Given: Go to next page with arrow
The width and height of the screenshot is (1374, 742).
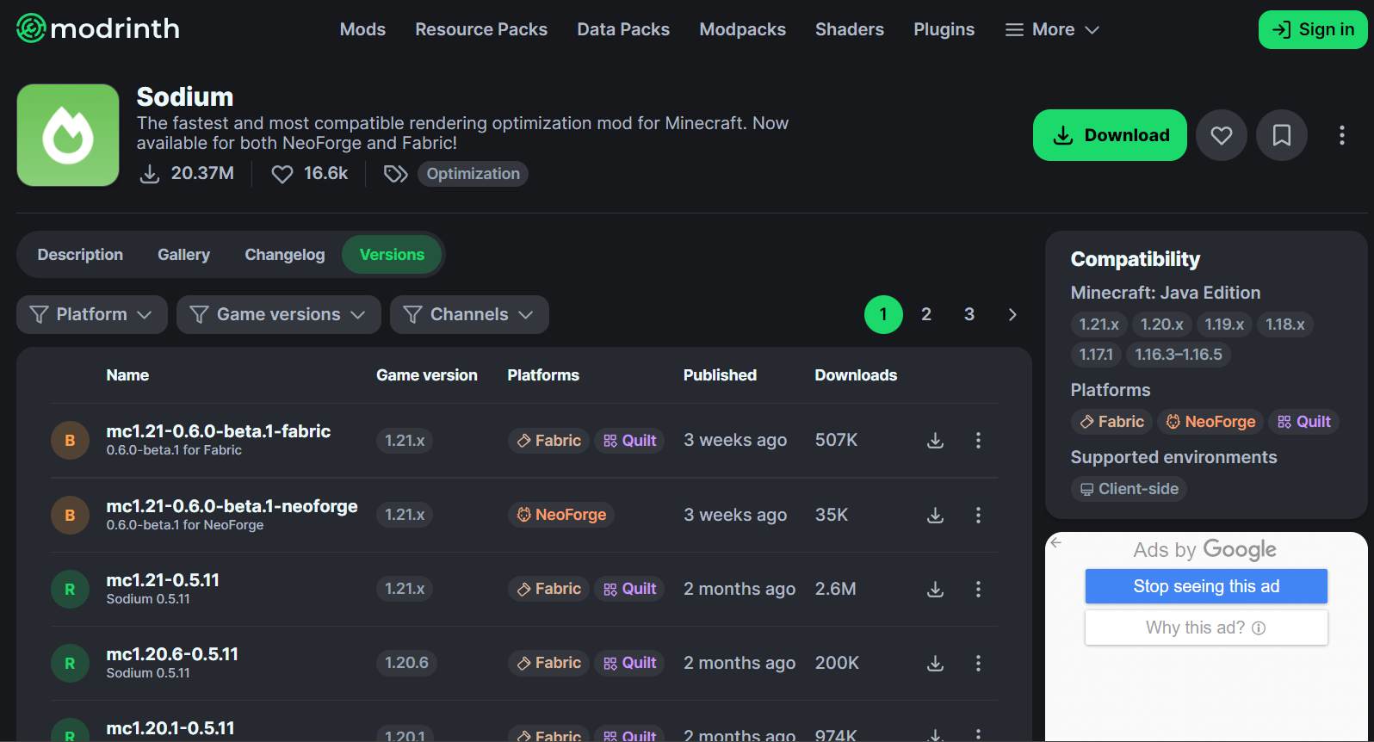Looking at the screenshot, I should point(1012,314).
